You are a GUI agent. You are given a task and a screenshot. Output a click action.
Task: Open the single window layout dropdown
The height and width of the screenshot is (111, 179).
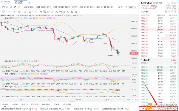(x=132, y=7)
